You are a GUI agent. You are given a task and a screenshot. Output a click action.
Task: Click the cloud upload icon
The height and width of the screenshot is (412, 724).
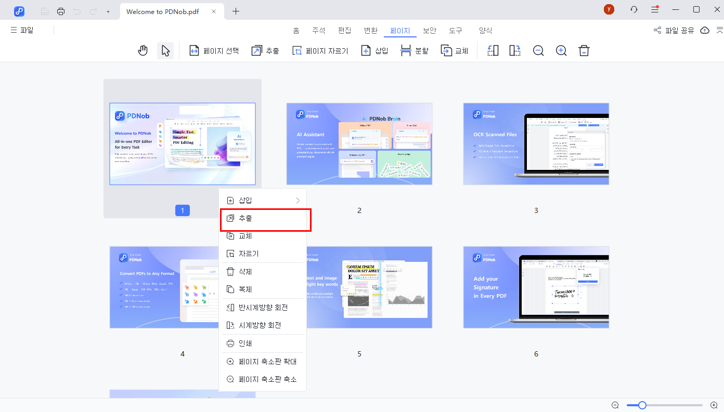pyautogui.click(x=705, y=31)
